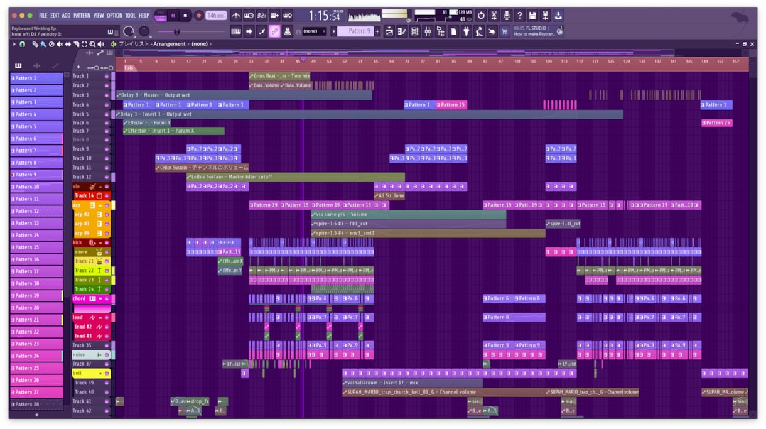Click the Gross Beat Time mix clip
The image size is (766, 429).
[280, 76]
